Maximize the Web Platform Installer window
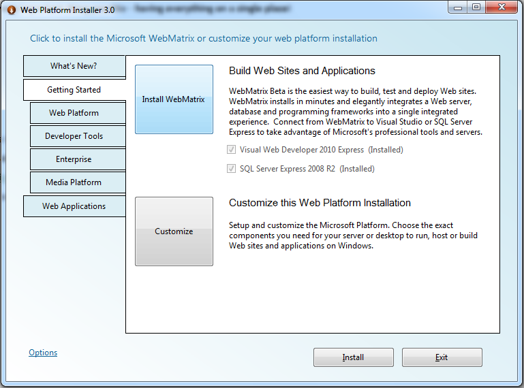The width and height of the screenshot is (524, 388). pyautogui.click(x=476, y=7)
